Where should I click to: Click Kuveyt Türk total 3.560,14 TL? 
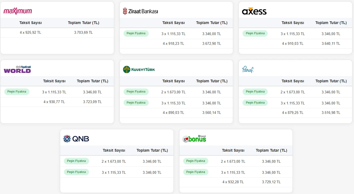tap(212, 113)
